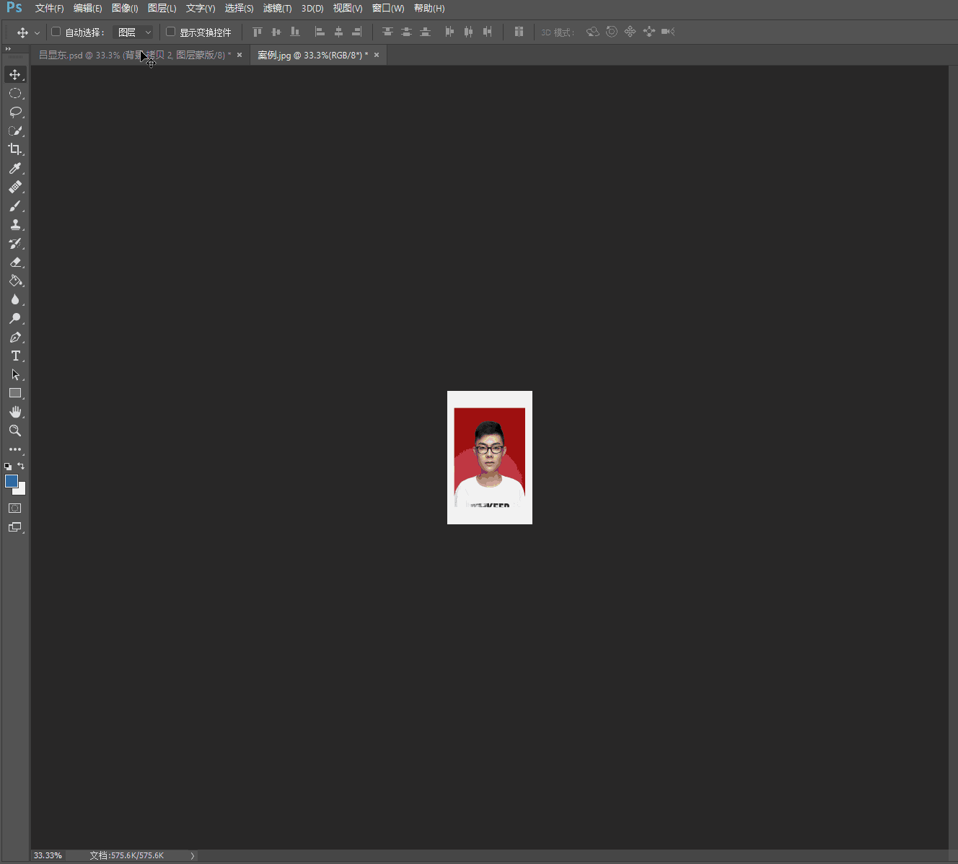
Task: Open the 编辑(E) menu
Action: (x=87, y=9)
